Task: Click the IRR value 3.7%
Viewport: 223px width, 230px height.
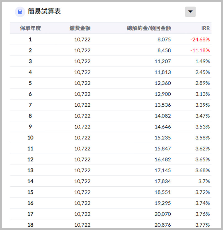Action: [x=204, y=181]
